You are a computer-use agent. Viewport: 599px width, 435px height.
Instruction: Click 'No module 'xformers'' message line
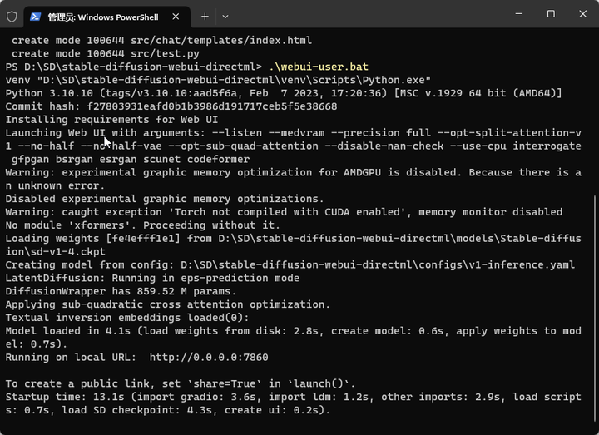142,225
